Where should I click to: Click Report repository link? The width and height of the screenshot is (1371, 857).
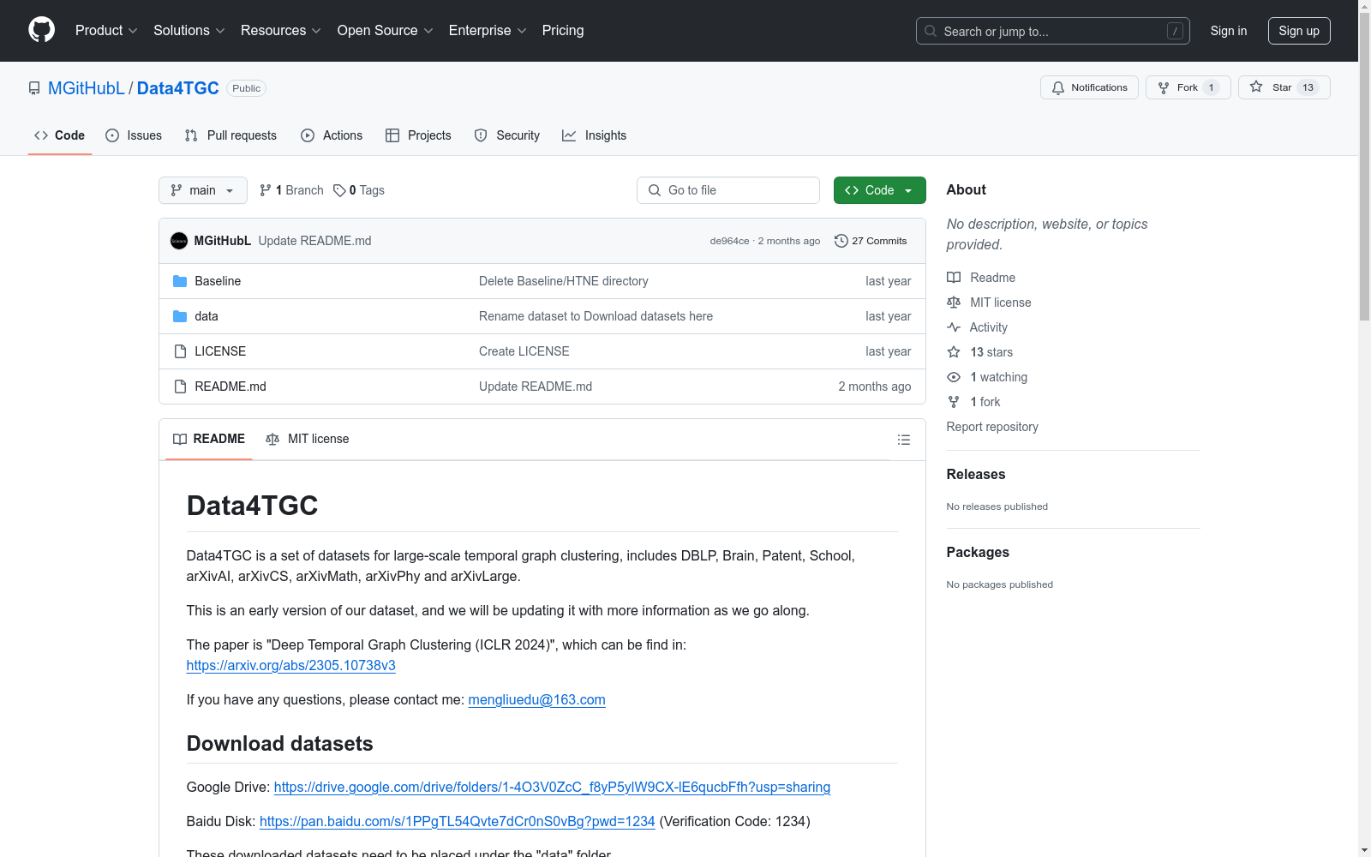coord(992,427)
